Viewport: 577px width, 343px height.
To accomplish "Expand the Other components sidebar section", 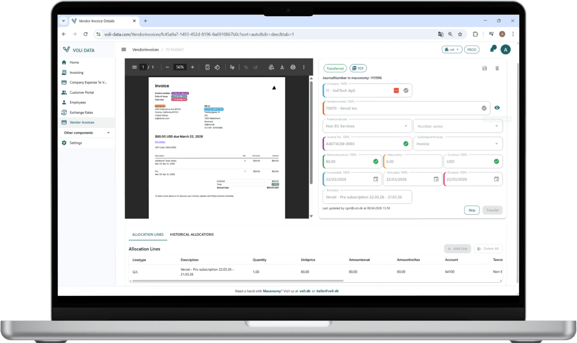I will coord(87,133).
